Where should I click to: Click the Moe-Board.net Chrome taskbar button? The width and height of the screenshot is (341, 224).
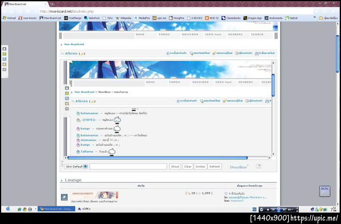pyautogui.click(x=56, y=209)
